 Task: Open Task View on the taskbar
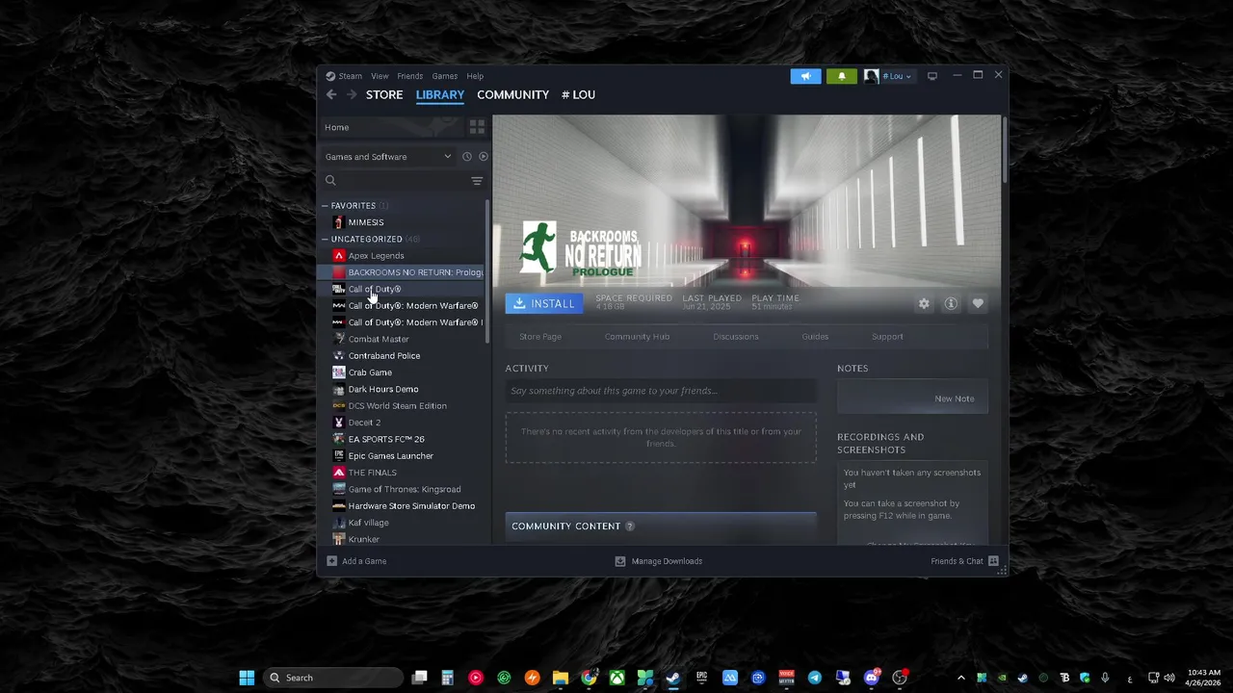click(x=419, y=678)
